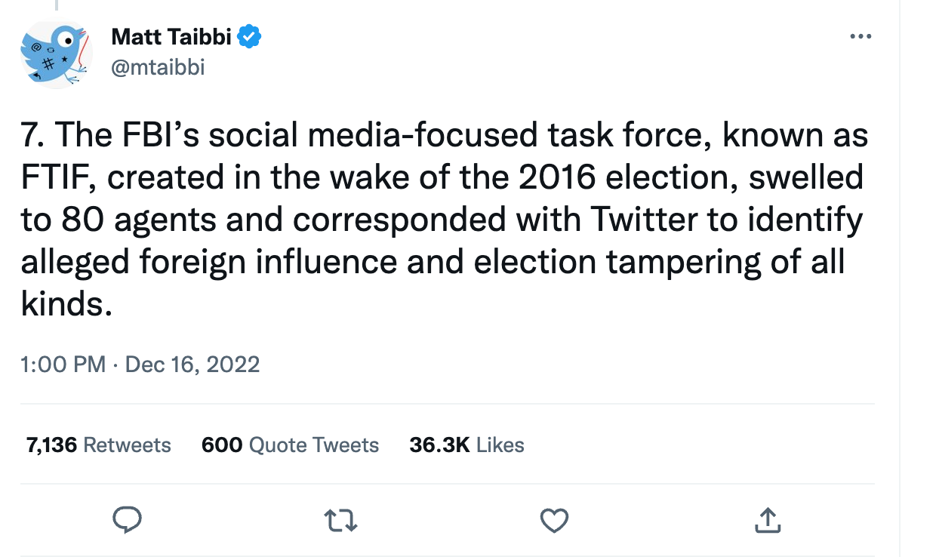Open the Matt Taibbi display name link
The image size is (939, 557).
point(171,36)
